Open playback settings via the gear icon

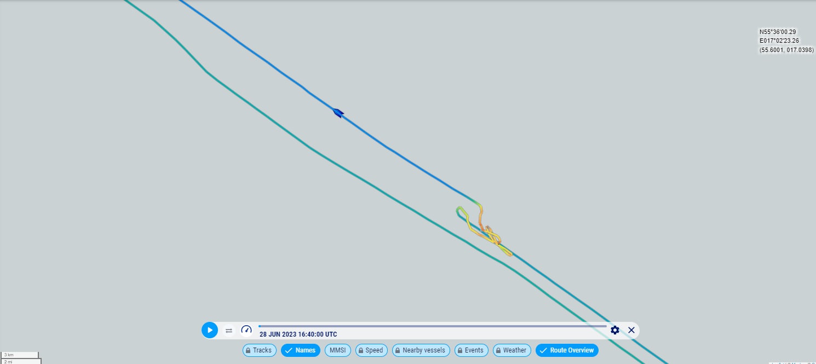(615, 330)
